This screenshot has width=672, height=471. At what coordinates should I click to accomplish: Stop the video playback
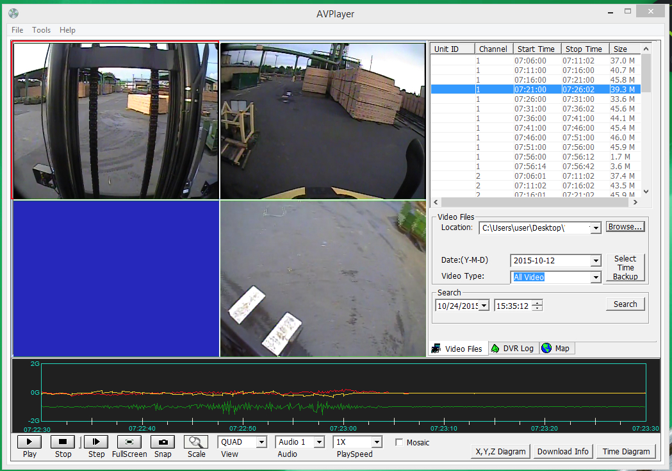[63, 442]
